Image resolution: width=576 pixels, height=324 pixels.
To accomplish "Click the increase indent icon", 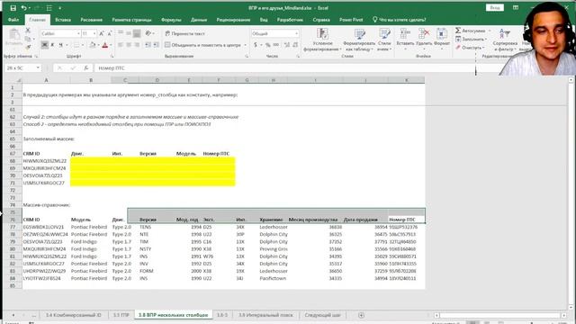I will [156, 45].
